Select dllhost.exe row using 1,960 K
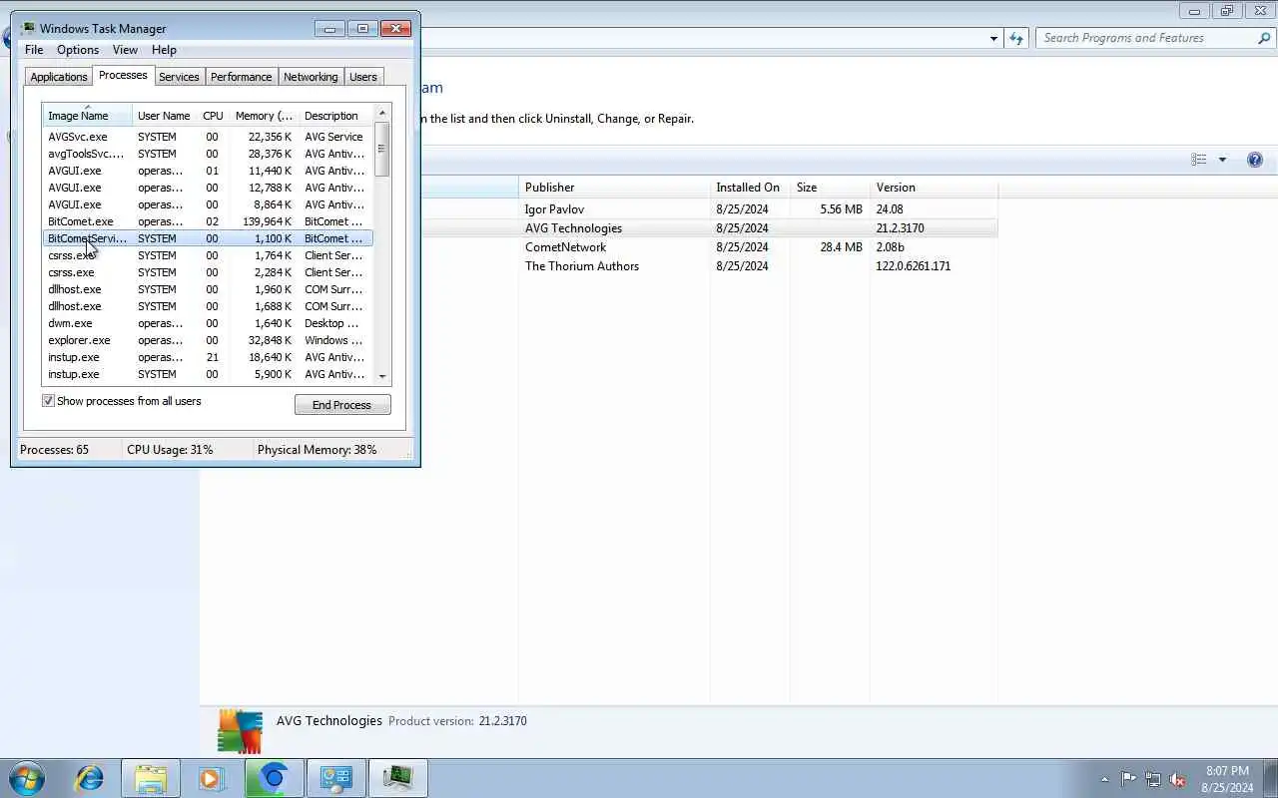The height and width of the screenshot is (798, 1278). point(208,289)
